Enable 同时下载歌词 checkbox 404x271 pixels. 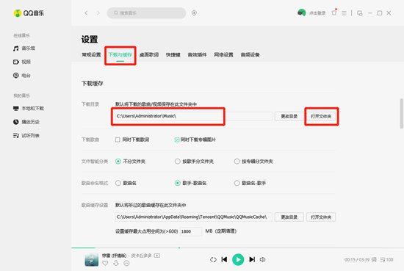pos(118,140)
